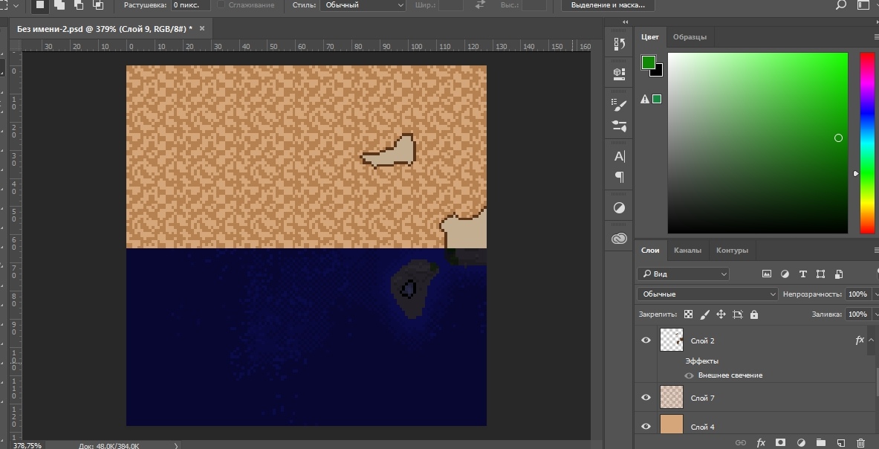Click the hue spectrum slider
Screen dimensions: 879x449
[x=867, y=143]
